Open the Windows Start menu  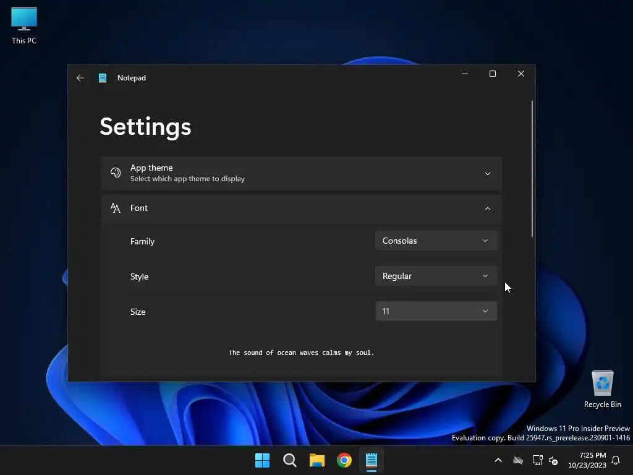(x=262, y=460)
